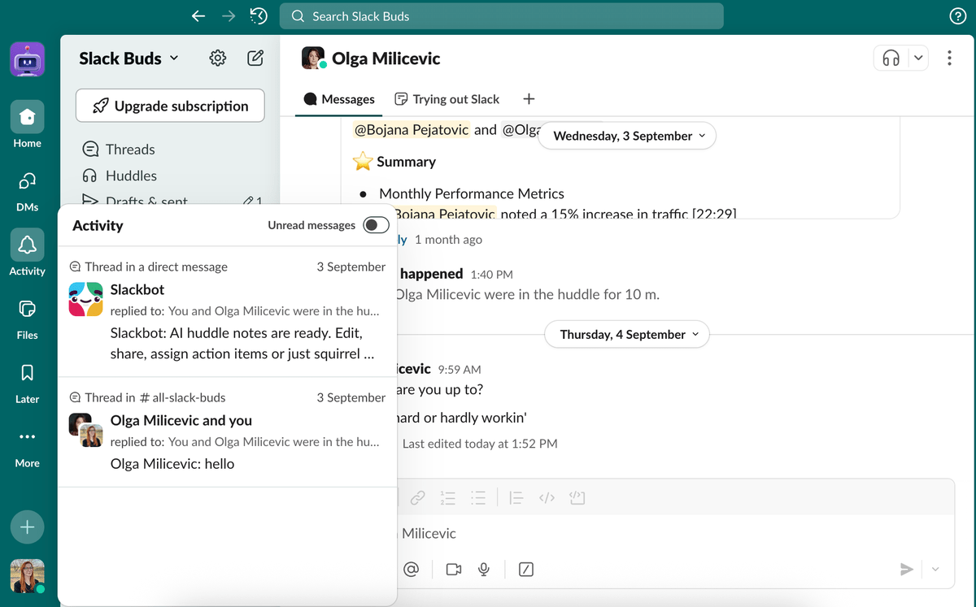Click the Search Slack Buds field
The image size is (976, 607).
pyautogui.click(x=501, y=16)
